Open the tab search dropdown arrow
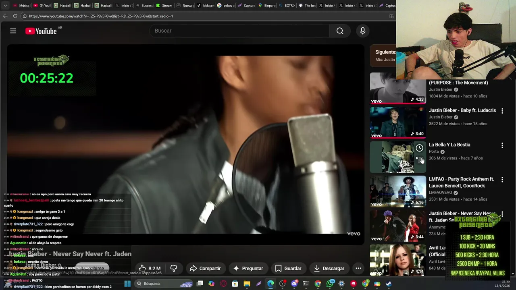The image size is (516, 290). [5, 5]
